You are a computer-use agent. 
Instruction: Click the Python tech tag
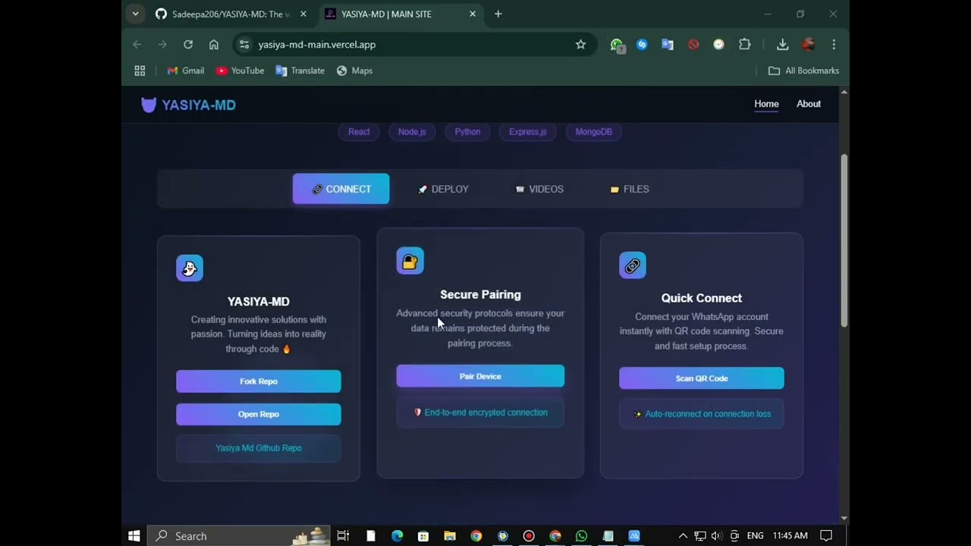[467, 132]
